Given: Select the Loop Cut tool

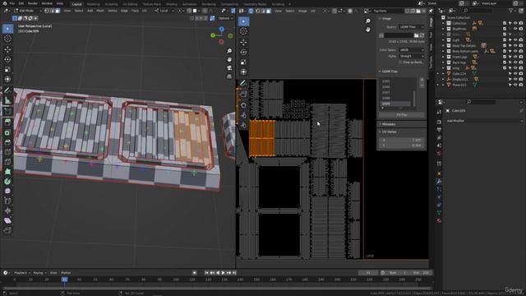Looking at the screenshot, I should point(7,152).
